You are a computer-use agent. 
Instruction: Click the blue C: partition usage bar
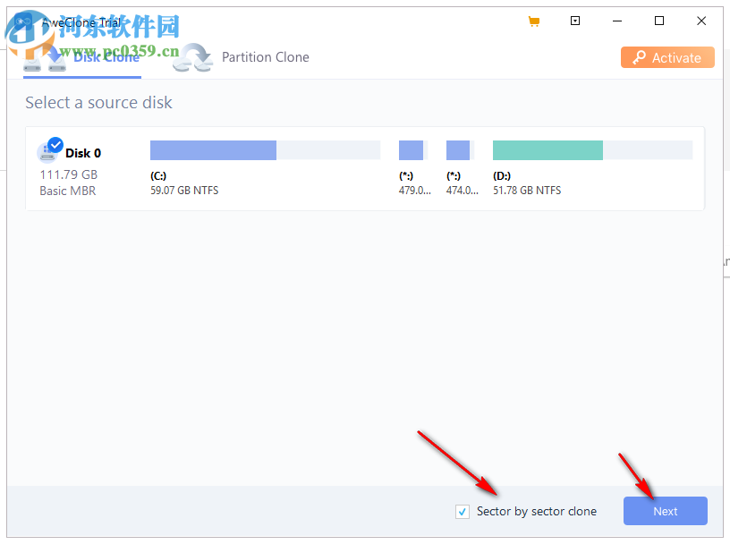coord(212,149)
